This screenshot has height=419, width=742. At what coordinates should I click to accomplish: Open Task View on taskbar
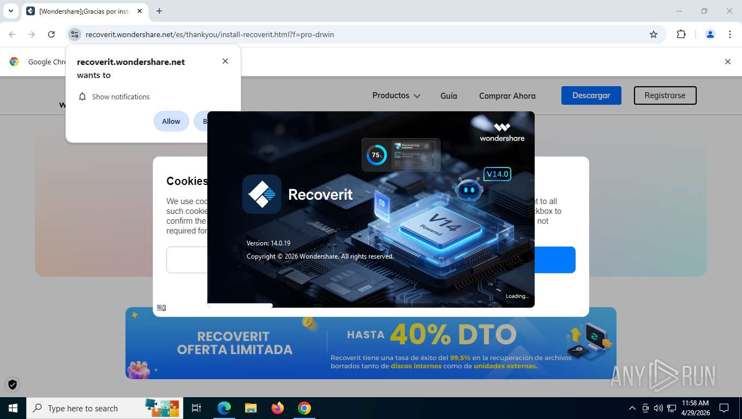click(x=196, y=408)
